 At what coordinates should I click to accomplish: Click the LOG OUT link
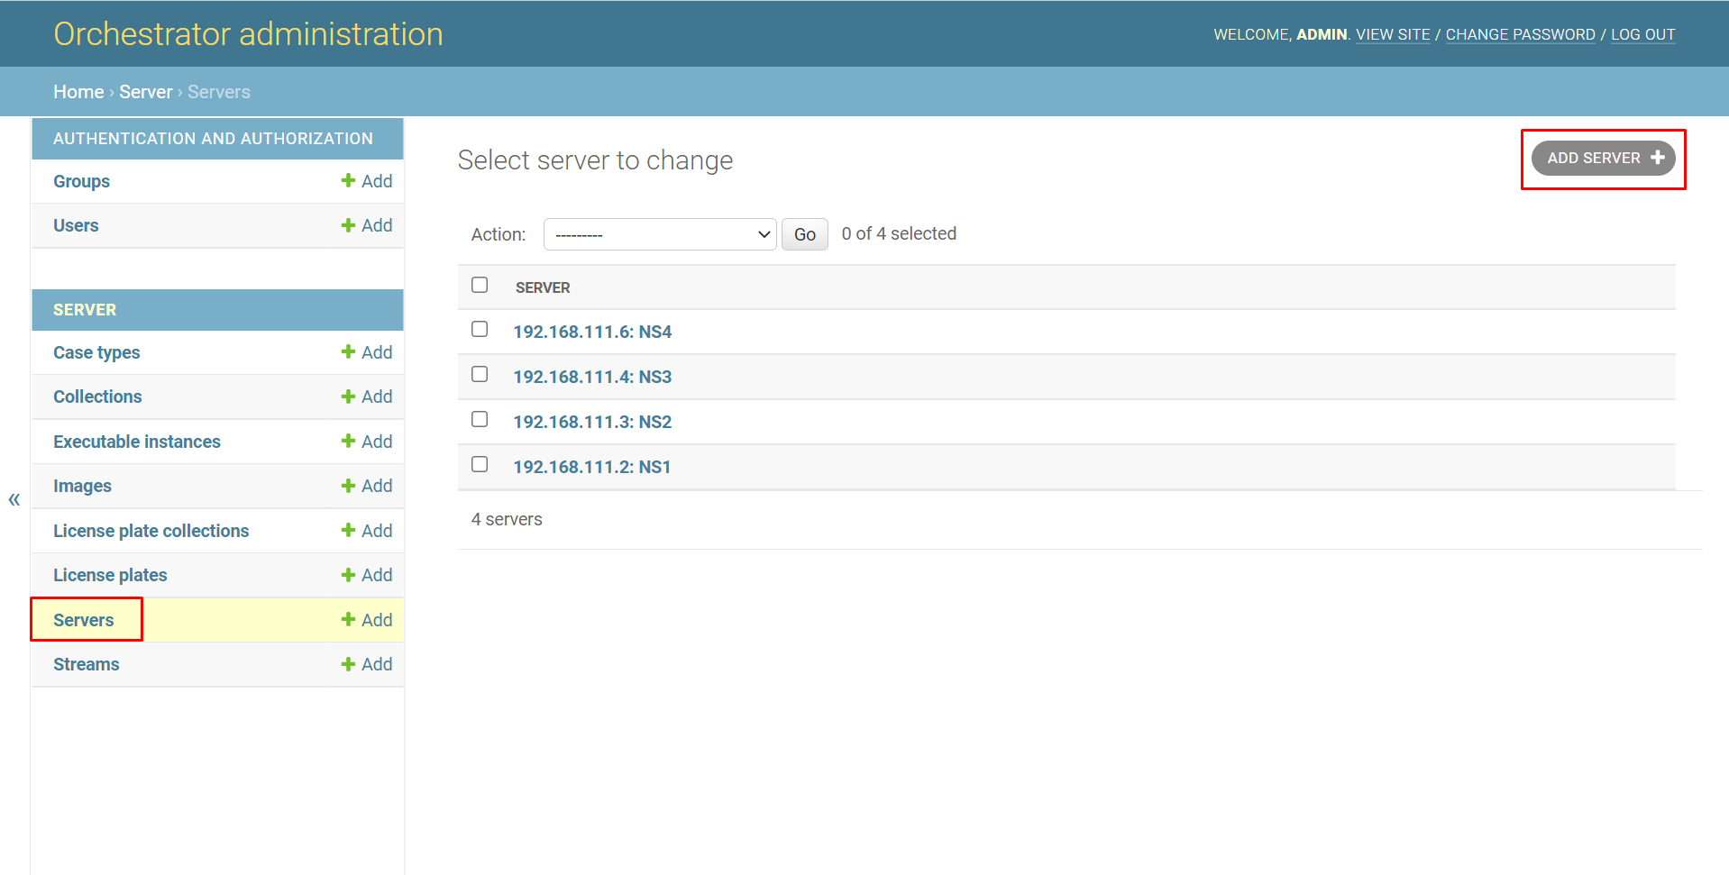point(1642,34)
